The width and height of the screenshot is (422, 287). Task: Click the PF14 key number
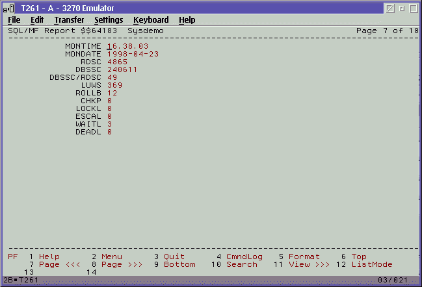point(91,272)
